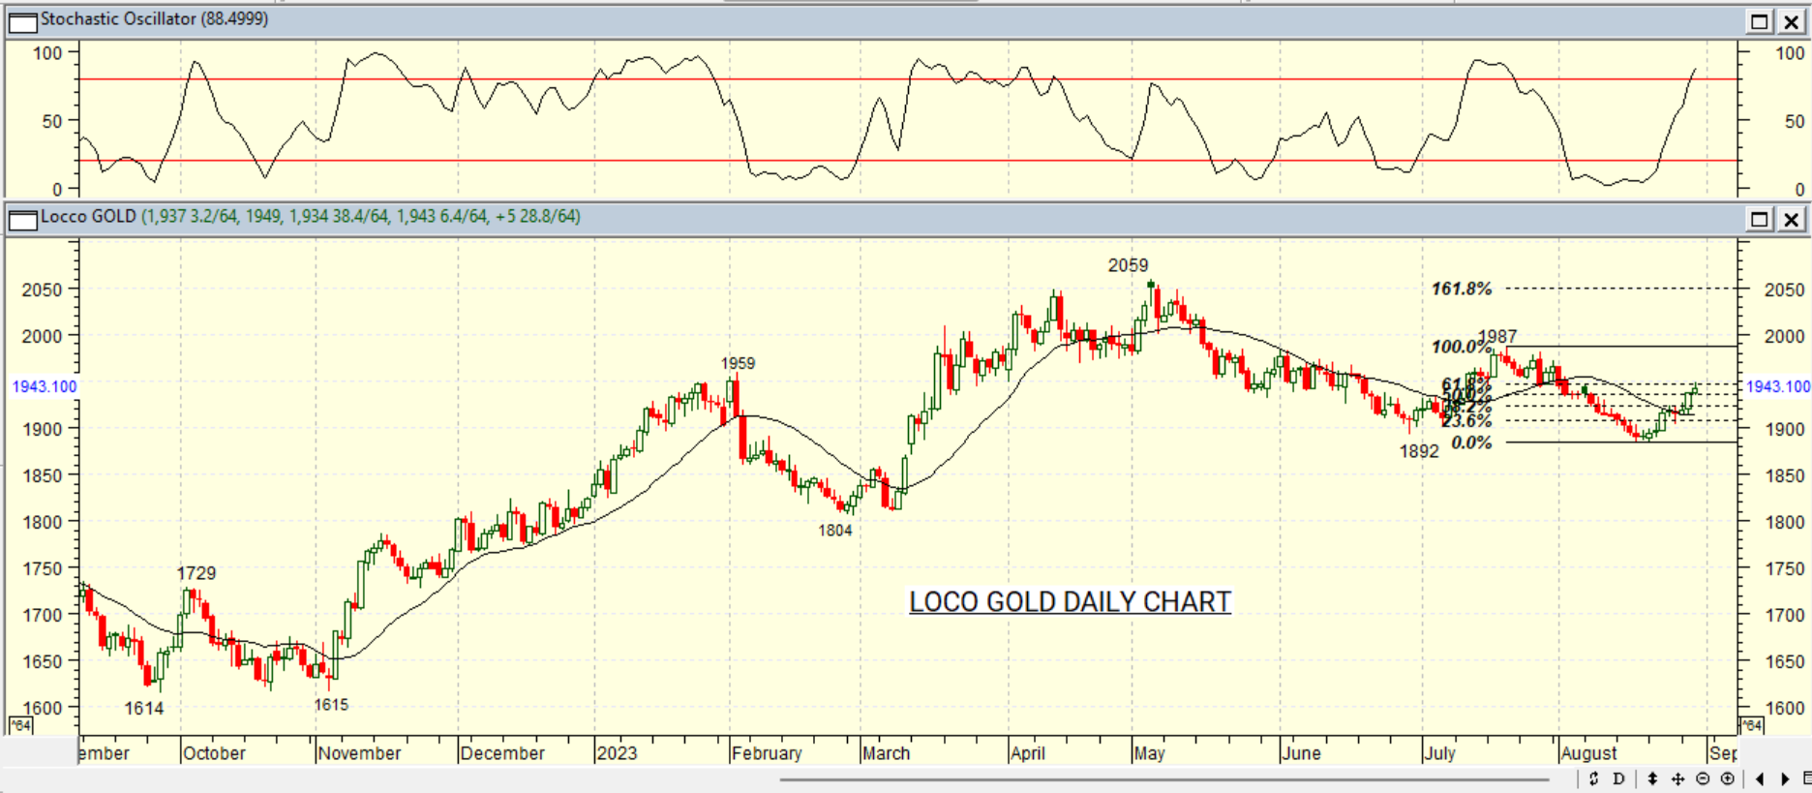The width and height of the screenshot is (1812, 793).
Task: Zoom out with the minus magnifier icon
Action: (1703, 778)
